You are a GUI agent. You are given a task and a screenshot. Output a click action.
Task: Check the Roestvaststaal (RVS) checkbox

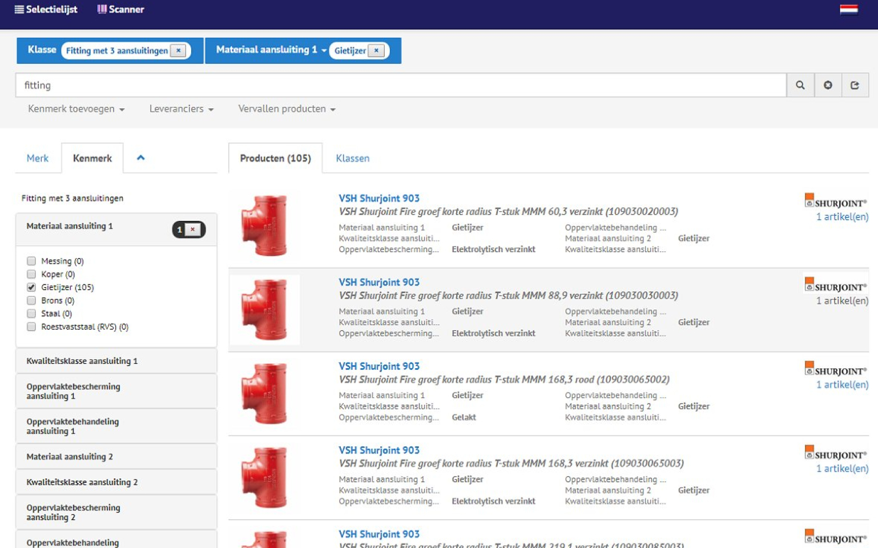[x=31, y=327]
